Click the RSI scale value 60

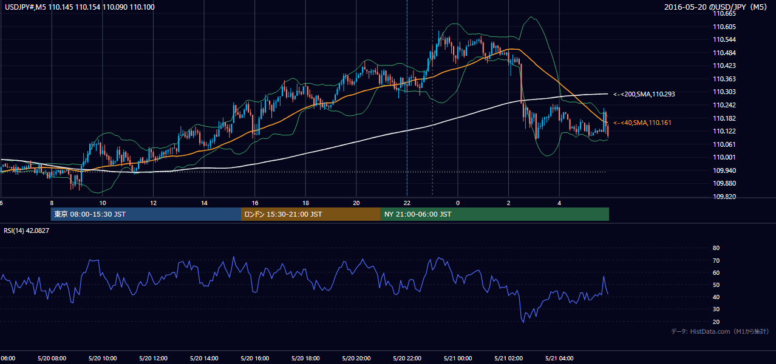point(716,272)
